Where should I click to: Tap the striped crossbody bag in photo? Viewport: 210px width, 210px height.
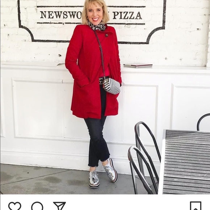pos(112,86)
